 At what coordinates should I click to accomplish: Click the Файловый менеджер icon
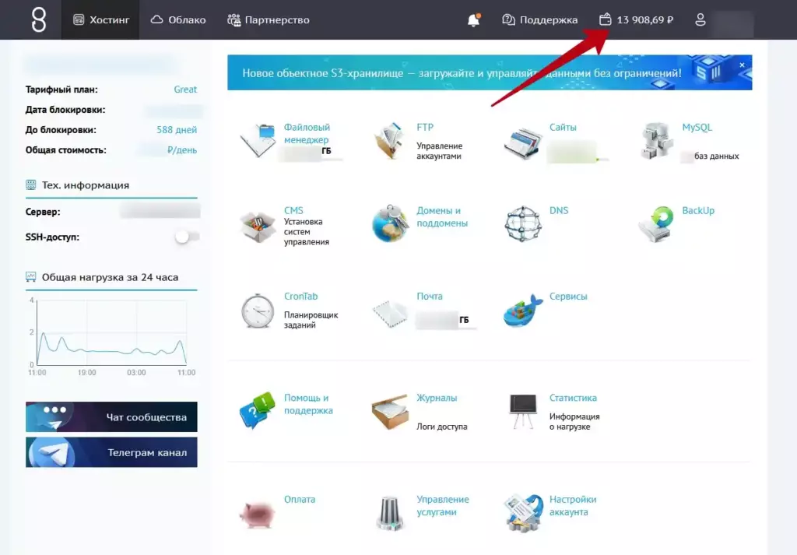(257, 140)
